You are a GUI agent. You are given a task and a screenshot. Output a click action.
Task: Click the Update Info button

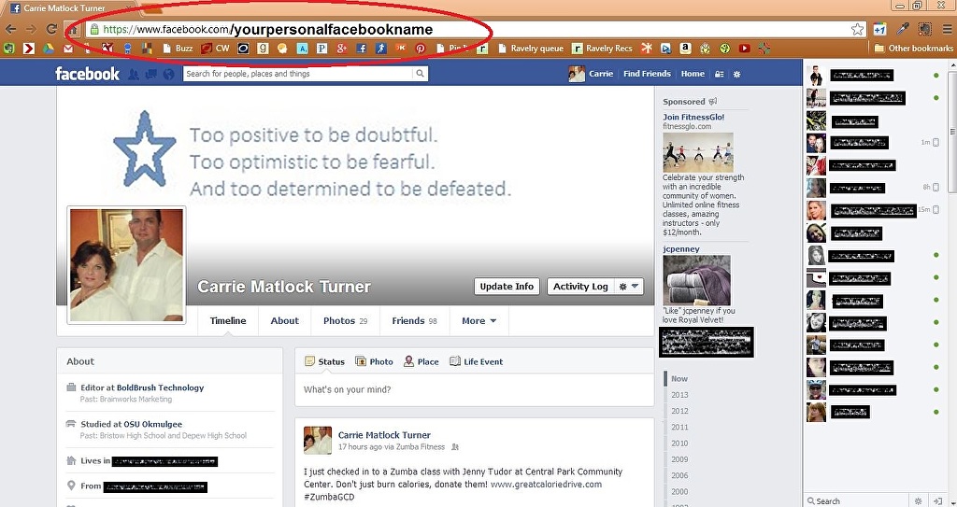pyautogui.click(x=507, y=286)
